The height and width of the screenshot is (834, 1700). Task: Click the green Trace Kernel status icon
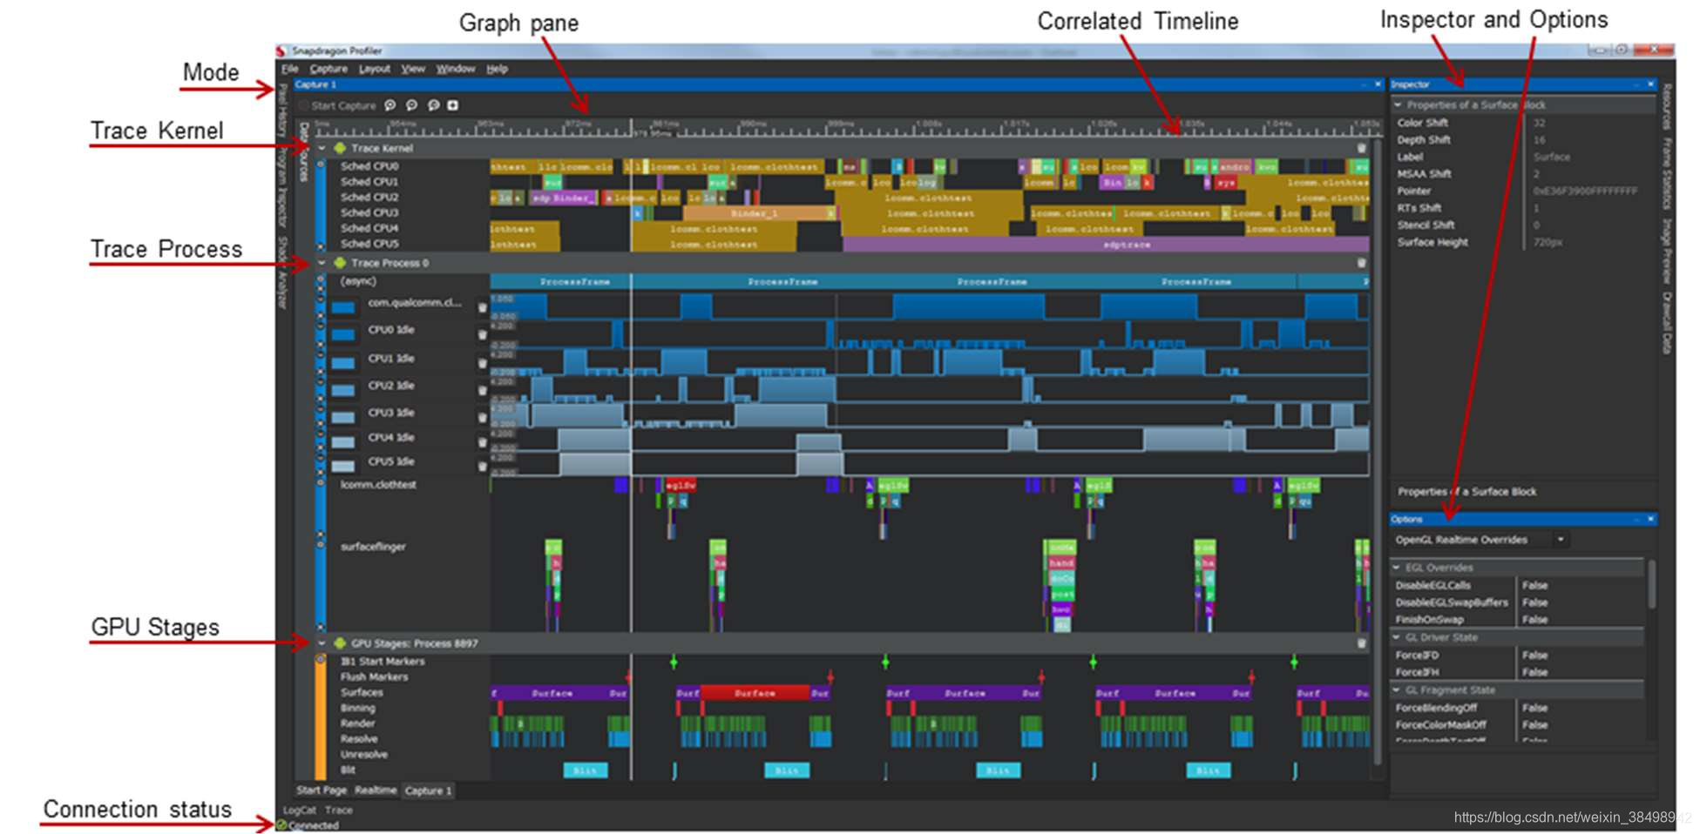pos(341,148)
